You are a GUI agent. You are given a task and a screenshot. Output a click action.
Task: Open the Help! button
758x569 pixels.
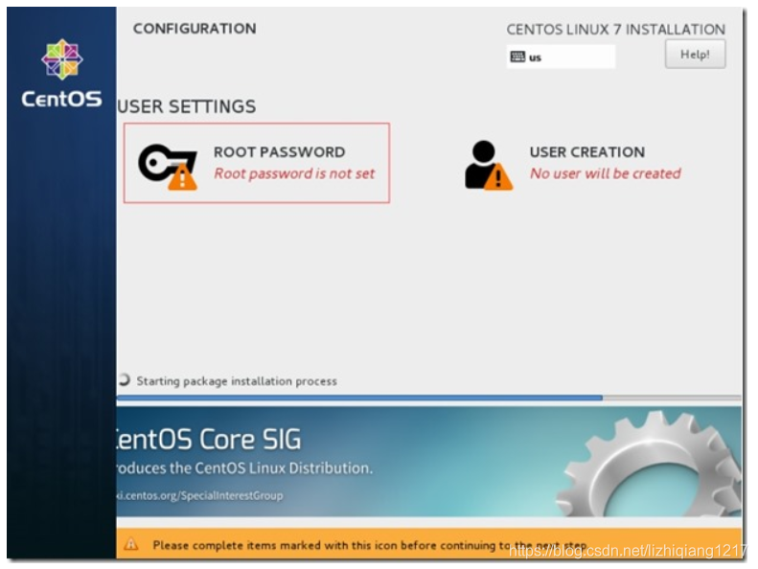695,55
